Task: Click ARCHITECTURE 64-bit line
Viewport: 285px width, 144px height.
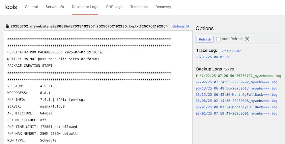Action: tap(30, 113)
